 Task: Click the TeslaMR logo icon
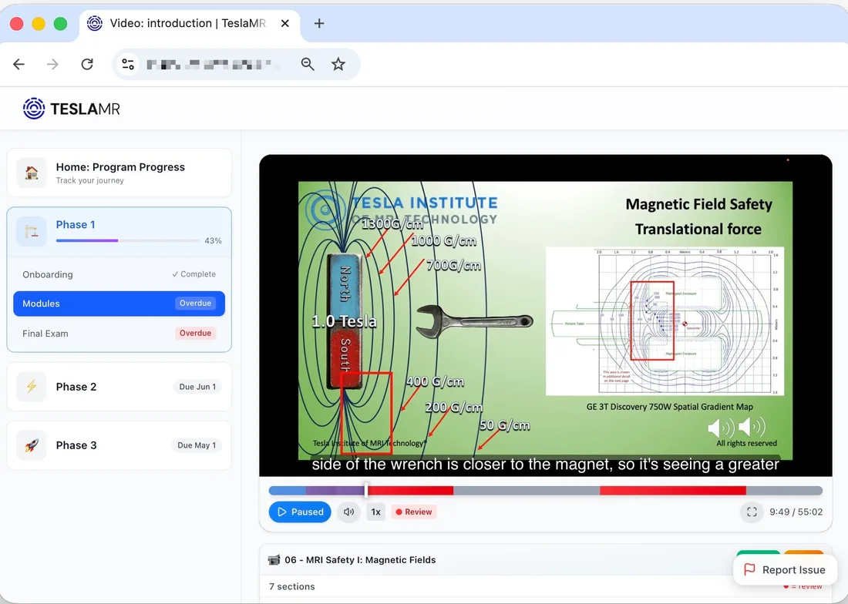[34, 108]
